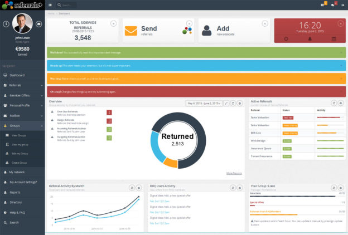Viewport: 348px width, 235px height.
Task: Open the mail icon beside profile photo
Action: 38,24
